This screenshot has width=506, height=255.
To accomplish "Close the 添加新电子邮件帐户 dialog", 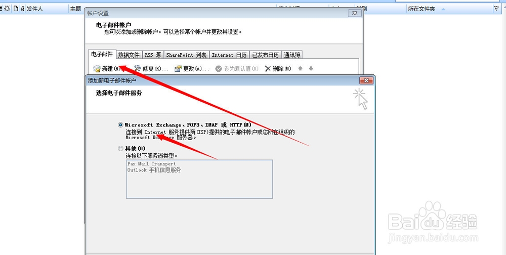I will [366, 80].
